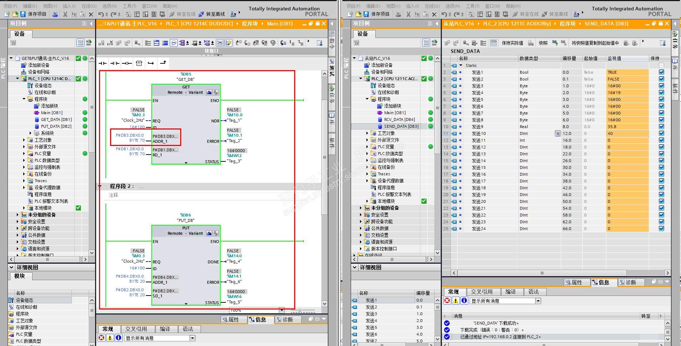Click the undo arrow in GET&PUT主PLC toolbar

(101, 14)
